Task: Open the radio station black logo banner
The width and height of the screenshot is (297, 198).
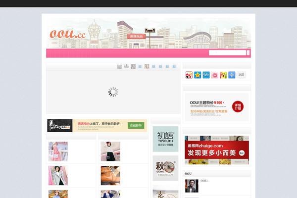Action: pos(60,125)
